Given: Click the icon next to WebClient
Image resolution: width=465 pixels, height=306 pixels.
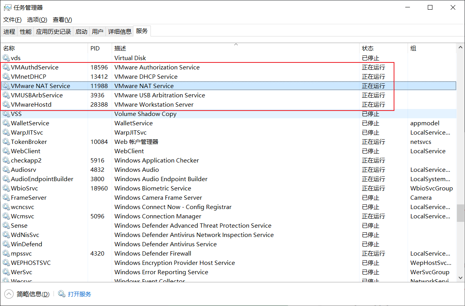Looking at the screenshot, I should 6,151.
